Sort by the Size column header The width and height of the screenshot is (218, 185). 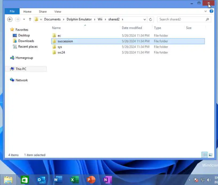coord(189,28)
